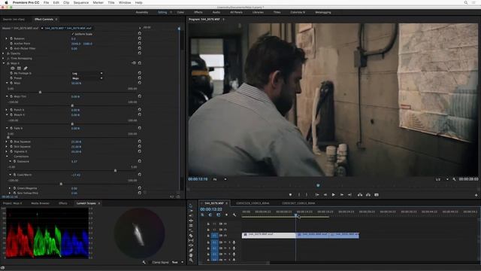Create an ellipse mask for Mojo II
Screen dimensions: 481x271
pos(13,69)
